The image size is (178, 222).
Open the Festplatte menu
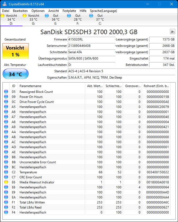69,11
